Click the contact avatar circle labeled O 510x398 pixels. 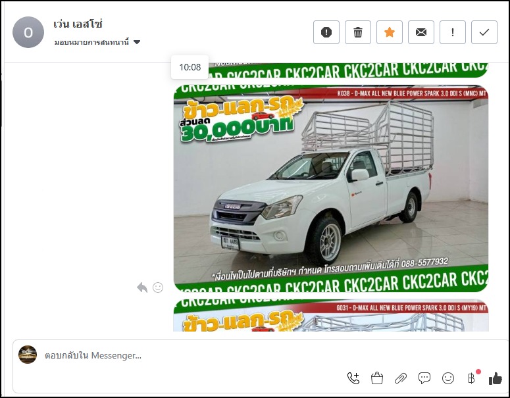coord(28,32)
